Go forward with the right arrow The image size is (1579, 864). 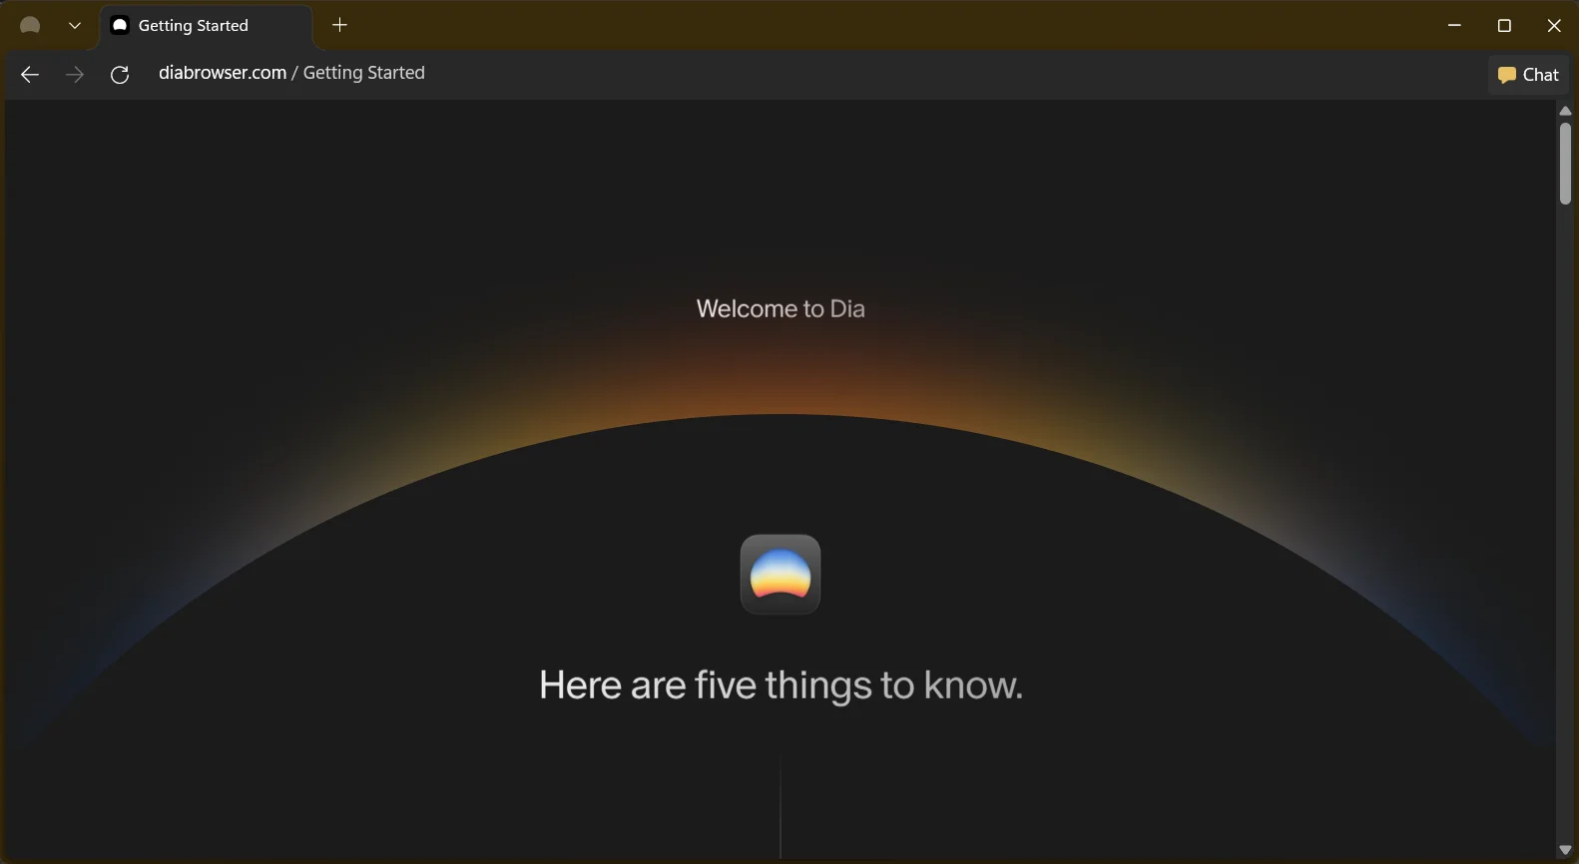point(75,75)
